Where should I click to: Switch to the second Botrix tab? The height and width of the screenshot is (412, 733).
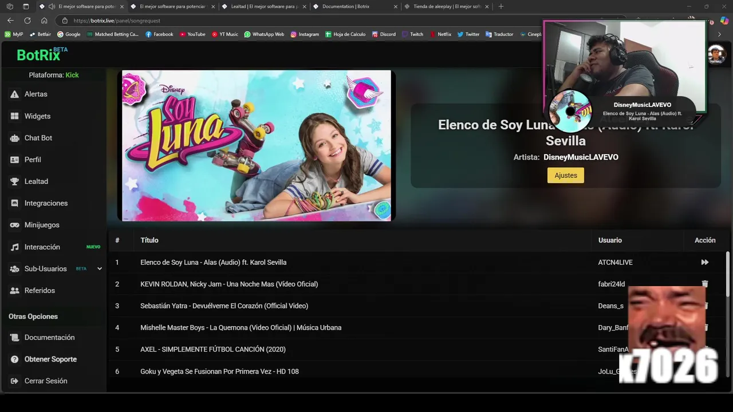pos(172,6)
